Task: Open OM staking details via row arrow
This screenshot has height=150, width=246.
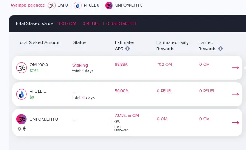Action: click(x=235, y=68)
